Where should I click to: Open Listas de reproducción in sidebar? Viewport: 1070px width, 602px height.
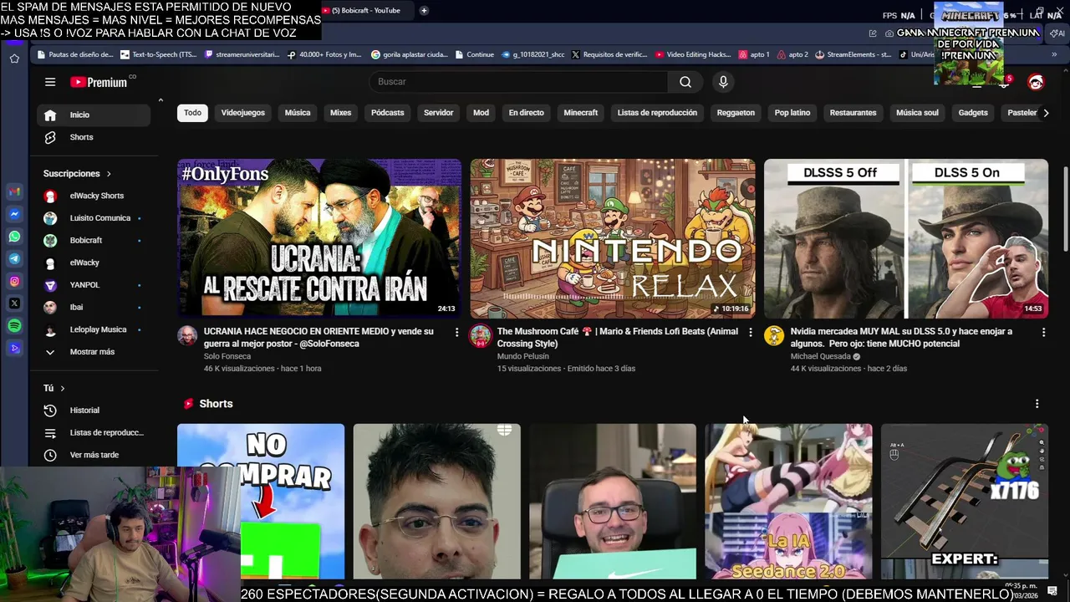click(x=94, y=433)
